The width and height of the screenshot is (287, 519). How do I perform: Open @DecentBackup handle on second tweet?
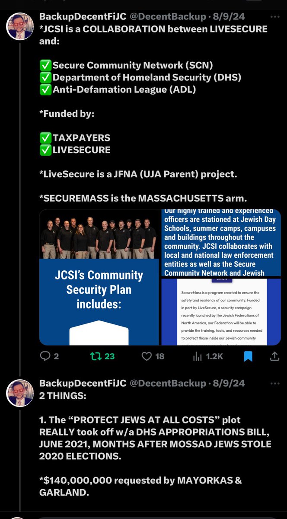168,383
